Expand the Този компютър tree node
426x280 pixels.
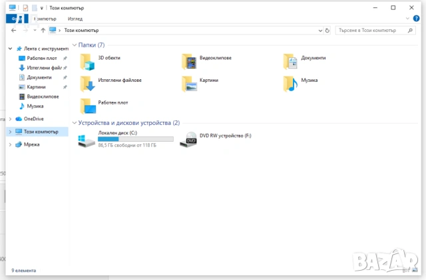tap(10, 132)
